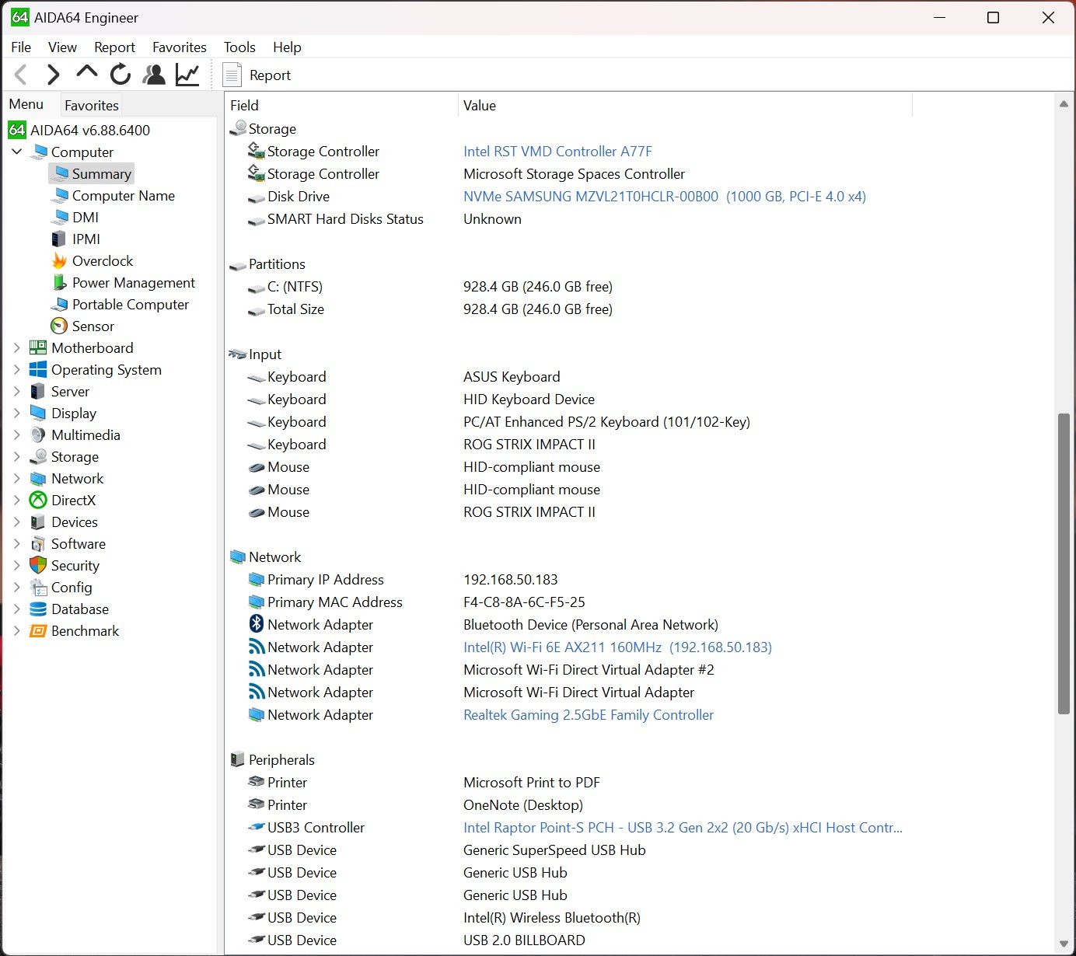The image size is (1076, 956).
Task: Select the Overclock flame icon
Action: (x=59, y=261)
